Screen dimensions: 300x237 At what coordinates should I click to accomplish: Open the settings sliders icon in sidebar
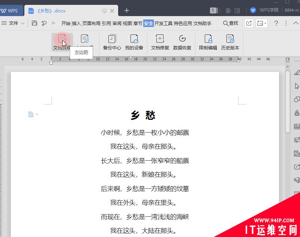click(297, 140)
